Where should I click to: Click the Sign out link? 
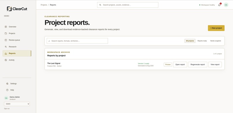tap(7, 109)
